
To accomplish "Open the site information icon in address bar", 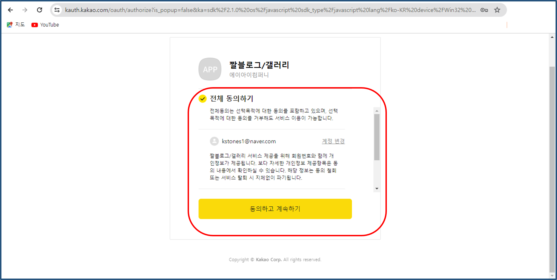I will click(57, 10).
